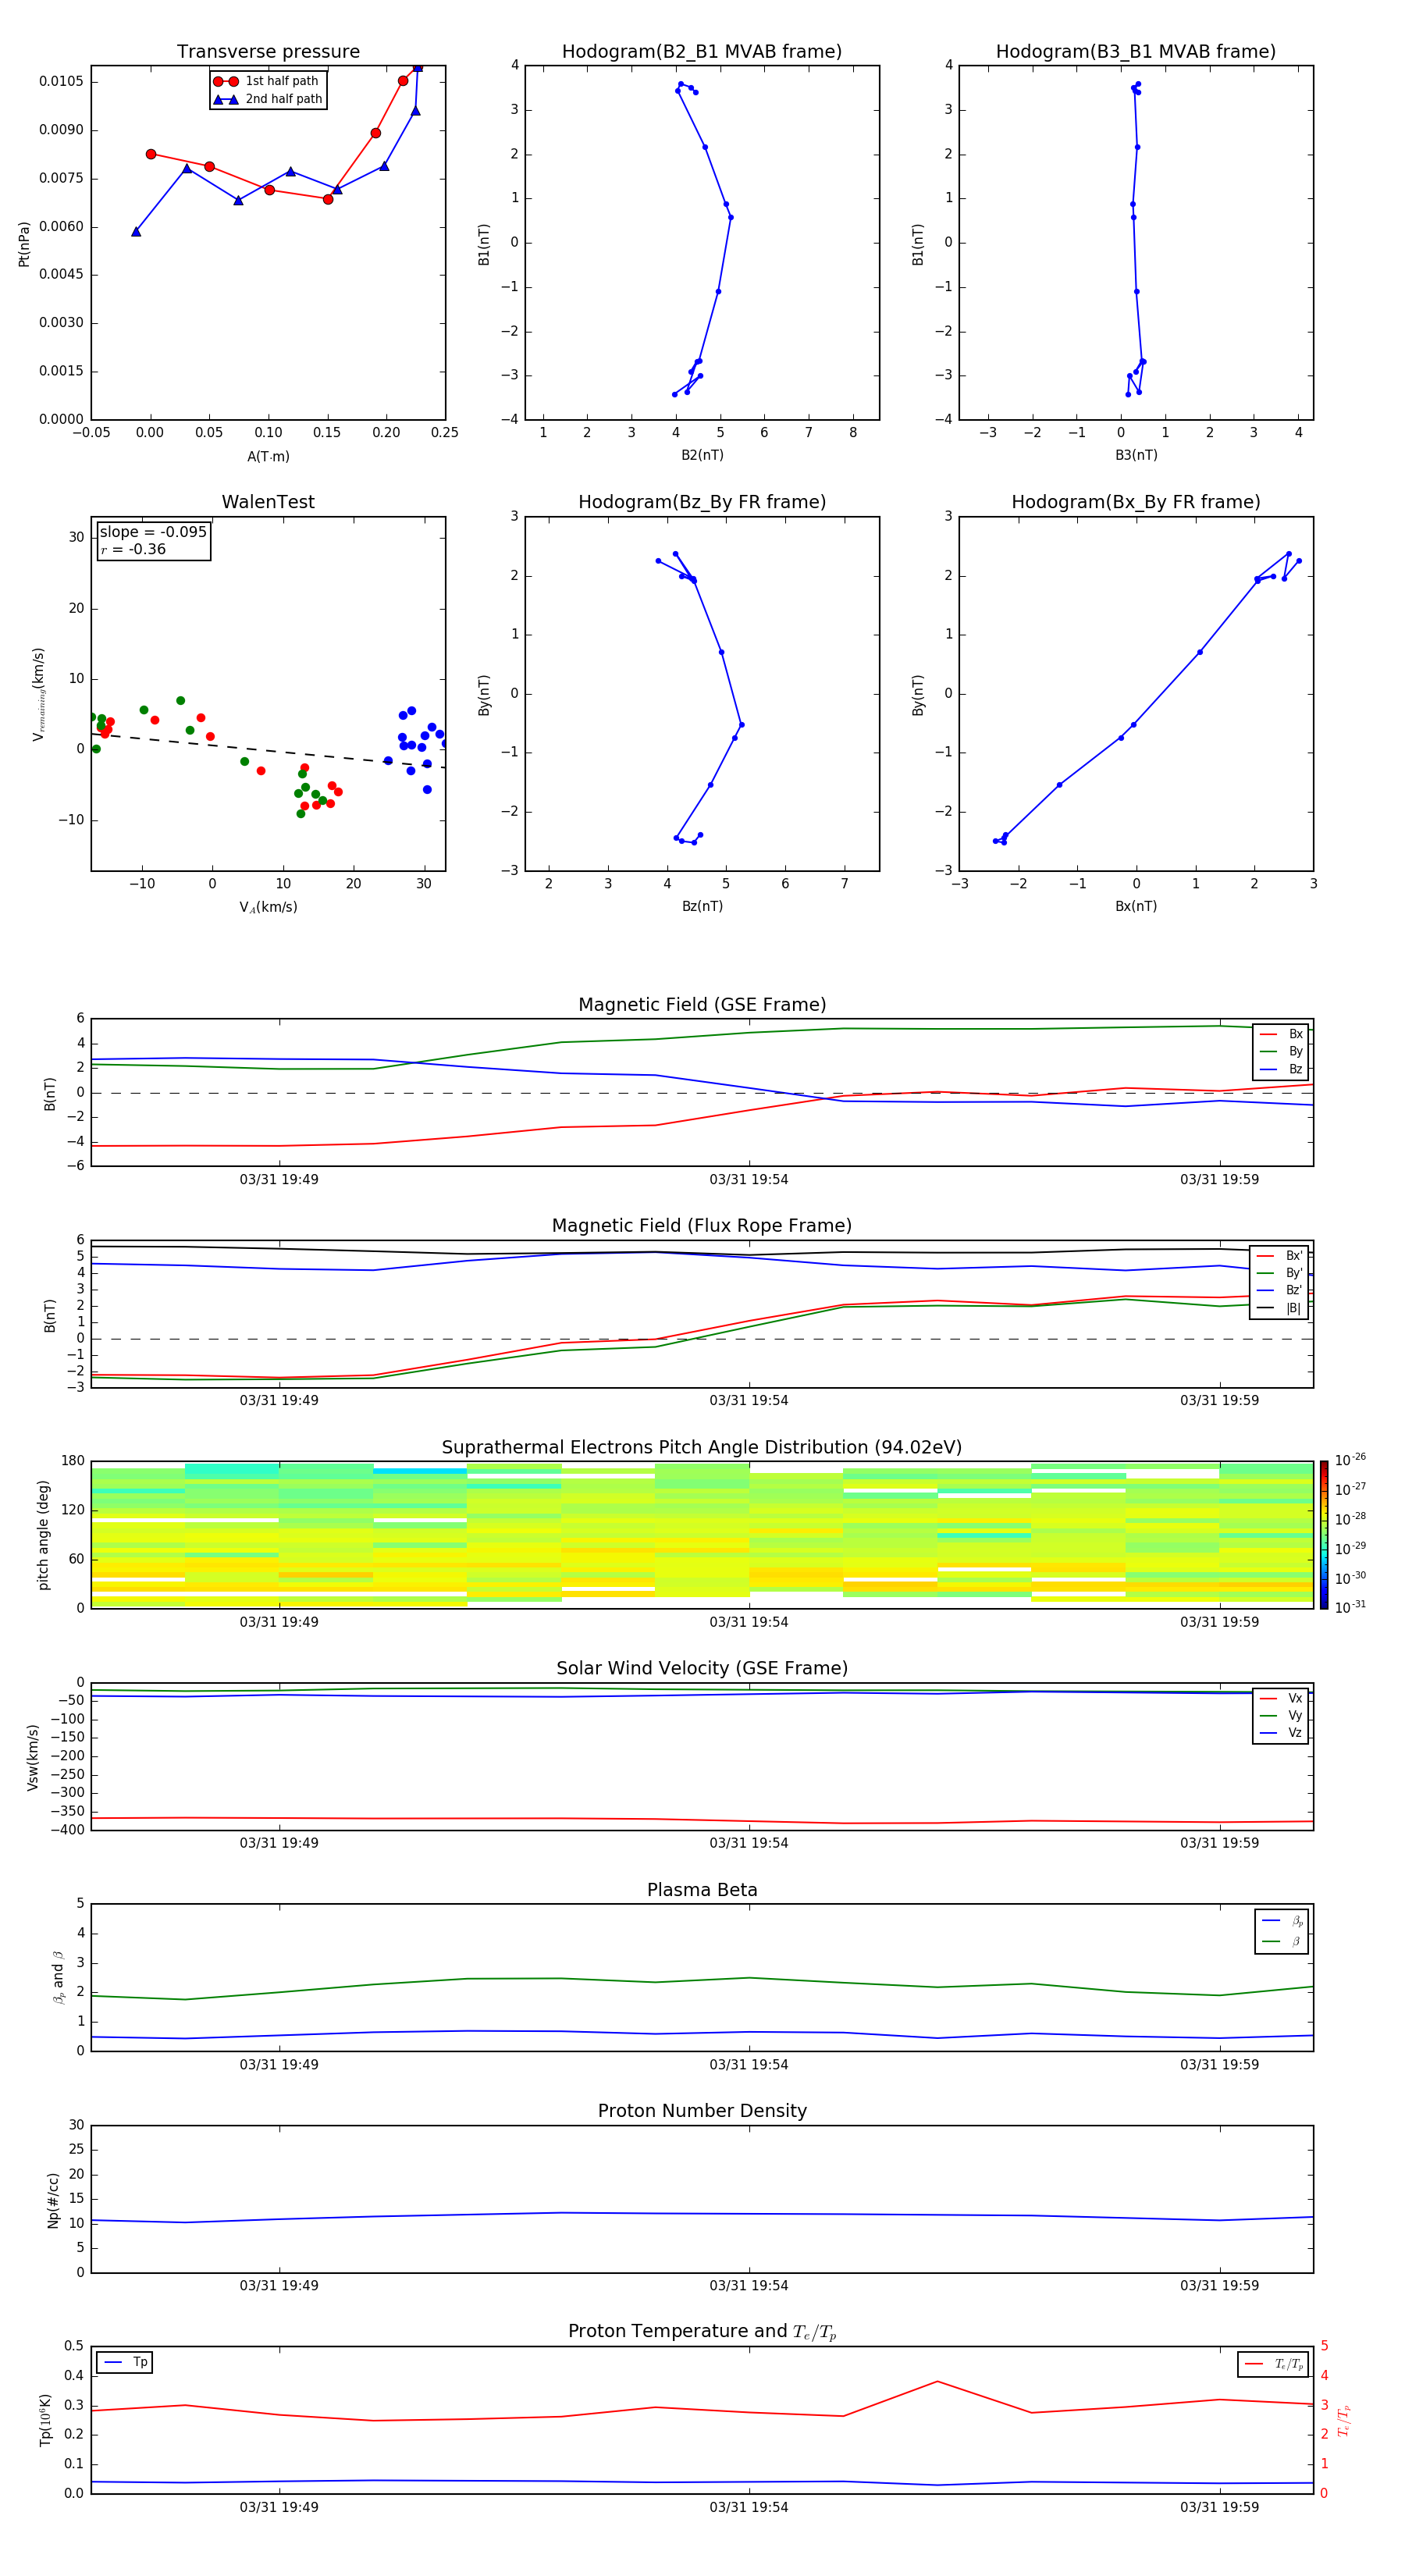Select "Vy" in the Solar Wind legend
Screen dimensions: 1405x2576
pyautogui.click(x=1281, y=1716)
